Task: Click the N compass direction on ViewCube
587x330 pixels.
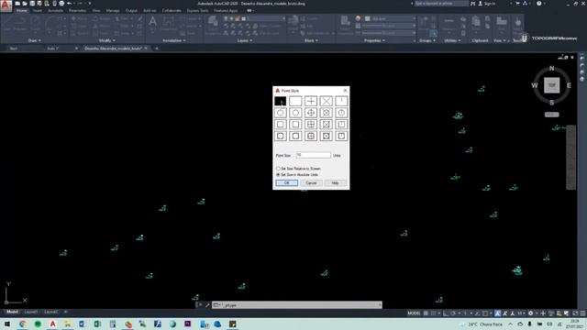Action: pyautogui.click(x=551, y=68)
